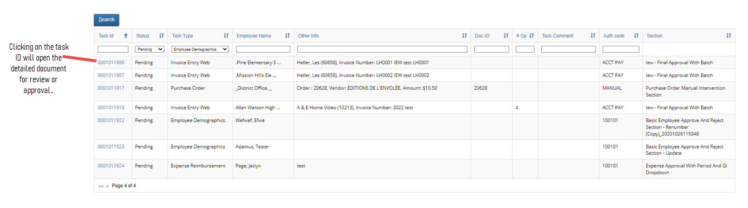Go to first page with double-arrow icon
This screenshot has width=748, height=208.
[101, 186]
